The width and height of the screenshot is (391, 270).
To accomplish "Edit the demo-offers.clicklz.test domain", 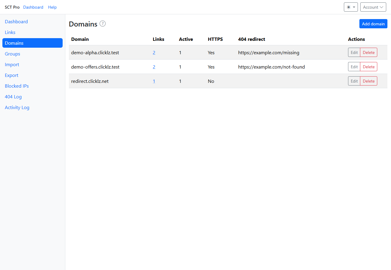I will click(354, 67).
